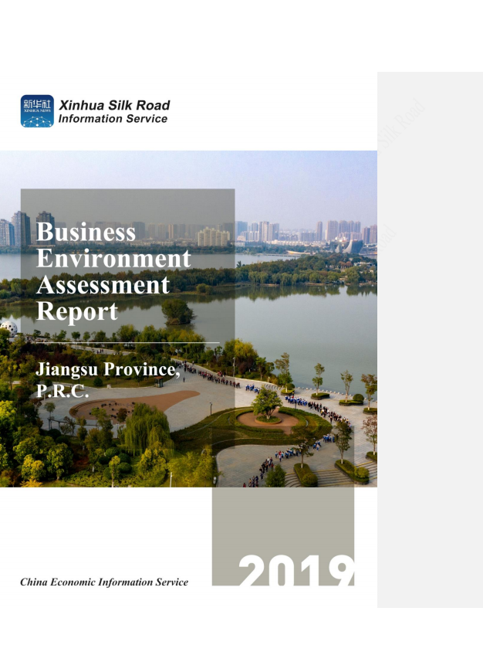Click the word "Environment" in the title

click(x=113, y=258)
